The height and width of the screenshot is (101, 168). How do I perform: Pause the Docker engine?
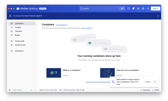[x=31, y=90]
